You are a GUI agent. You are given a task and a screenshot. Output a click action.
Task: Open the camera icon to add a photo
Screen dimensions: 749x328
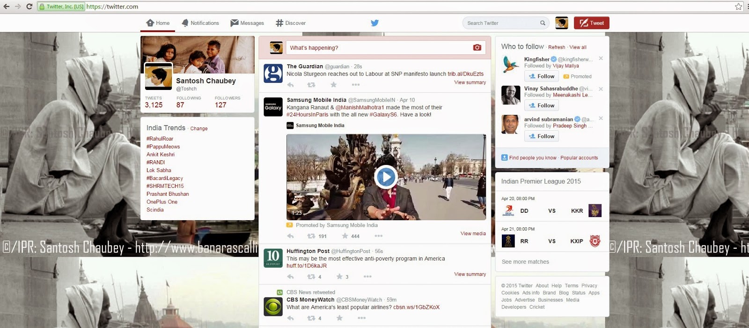click(x=477, y=47)
